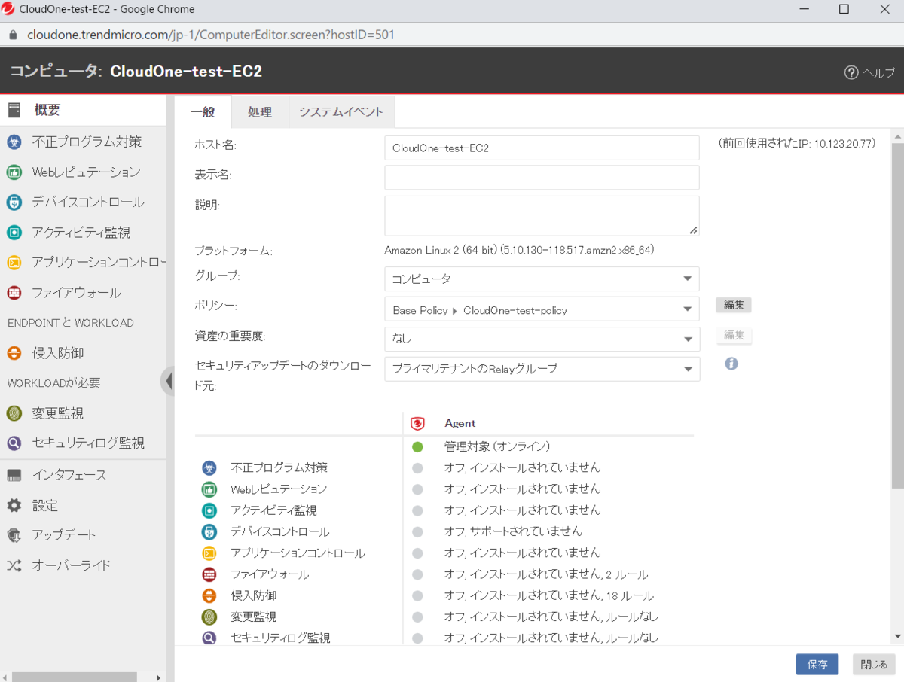Select 不正プログラム対策 sidebar icon

pyautogui.click(x=14, y=142)
